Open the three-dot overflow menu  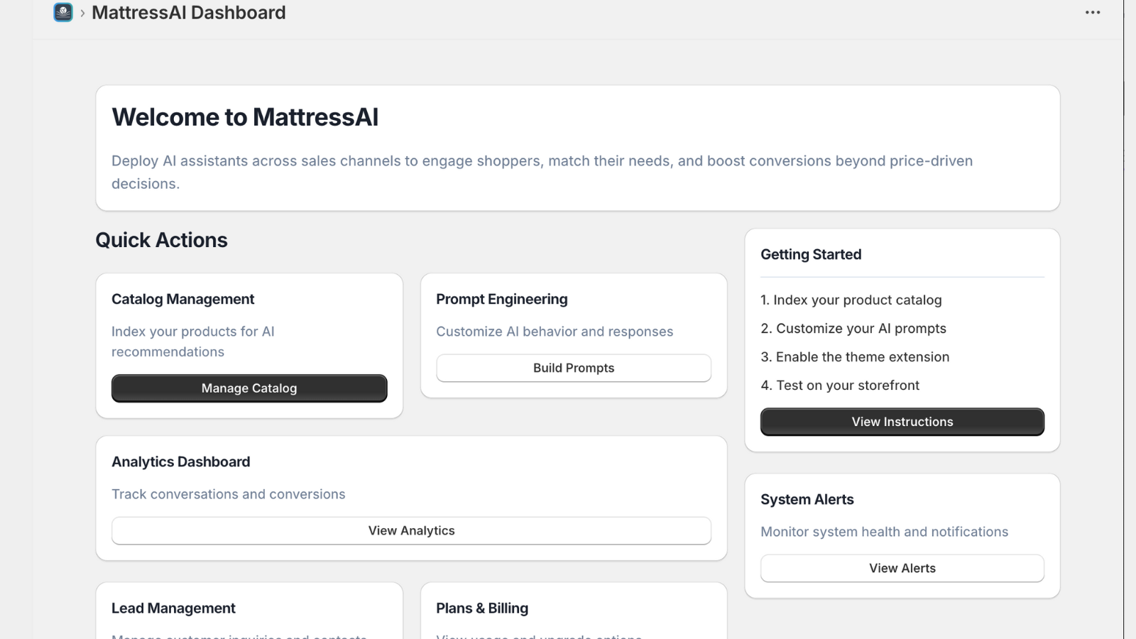tap(1091, 12)
